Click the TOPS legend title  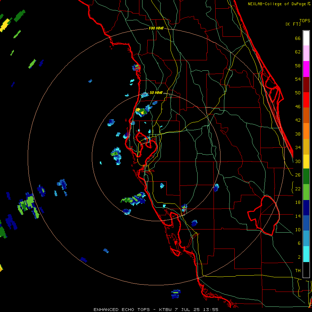coord(305,21)
